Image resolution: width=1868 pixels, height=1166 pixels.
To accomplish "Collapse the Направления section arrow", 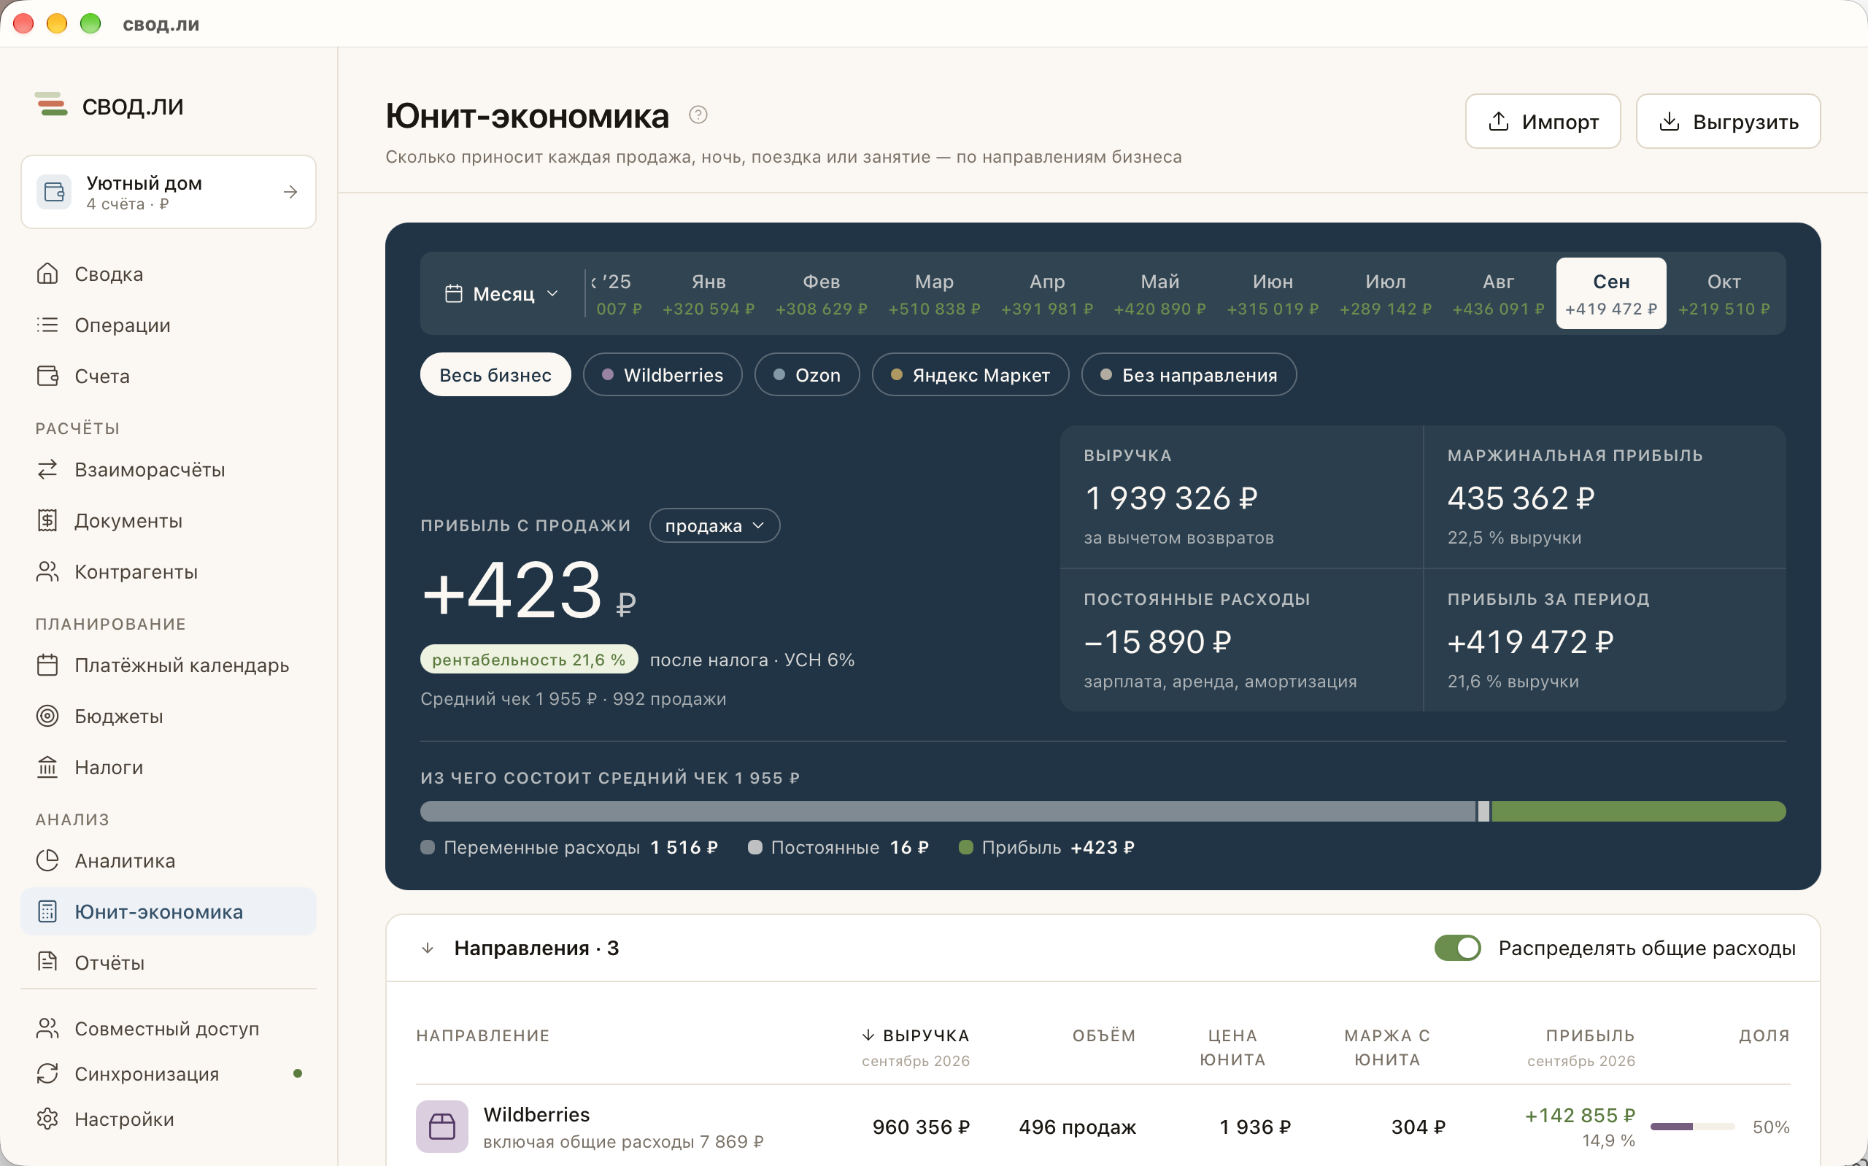I will [x=428, y=948].
